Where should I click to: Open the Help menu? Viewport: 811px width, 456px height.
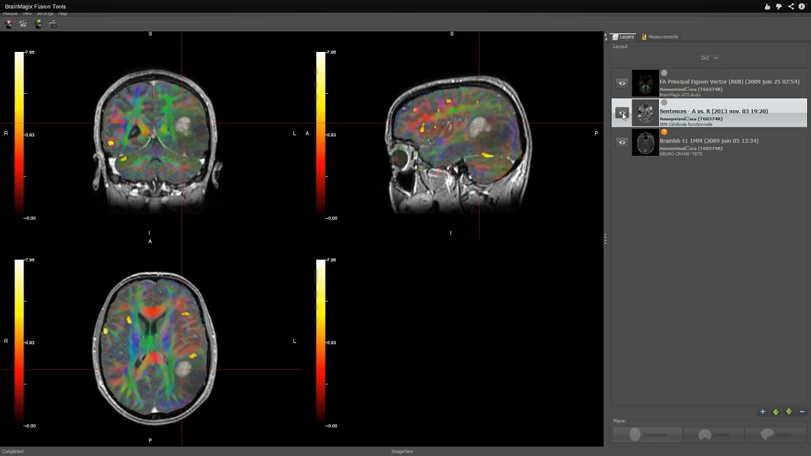pyautogui.click(x=63, y=13)
